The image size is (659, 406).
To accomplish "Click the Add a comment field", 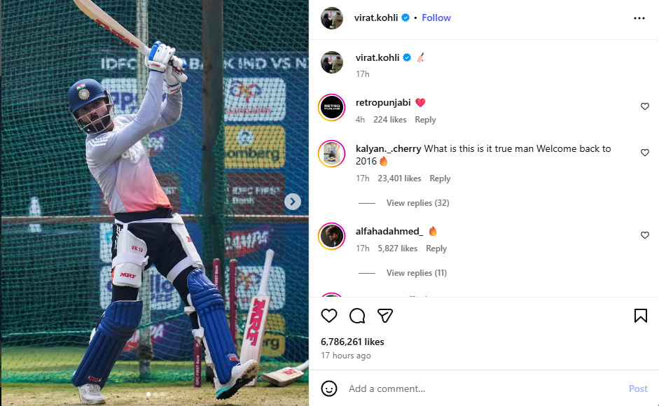I will click(483, 388).
